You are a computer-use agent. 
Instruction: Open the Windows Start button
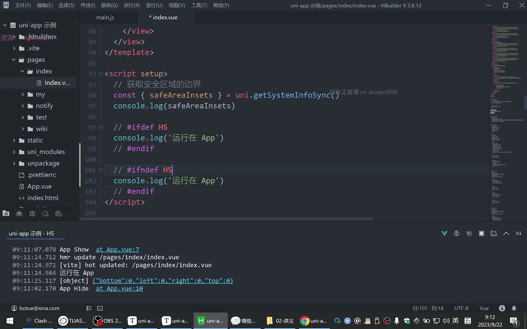(10, 321)
